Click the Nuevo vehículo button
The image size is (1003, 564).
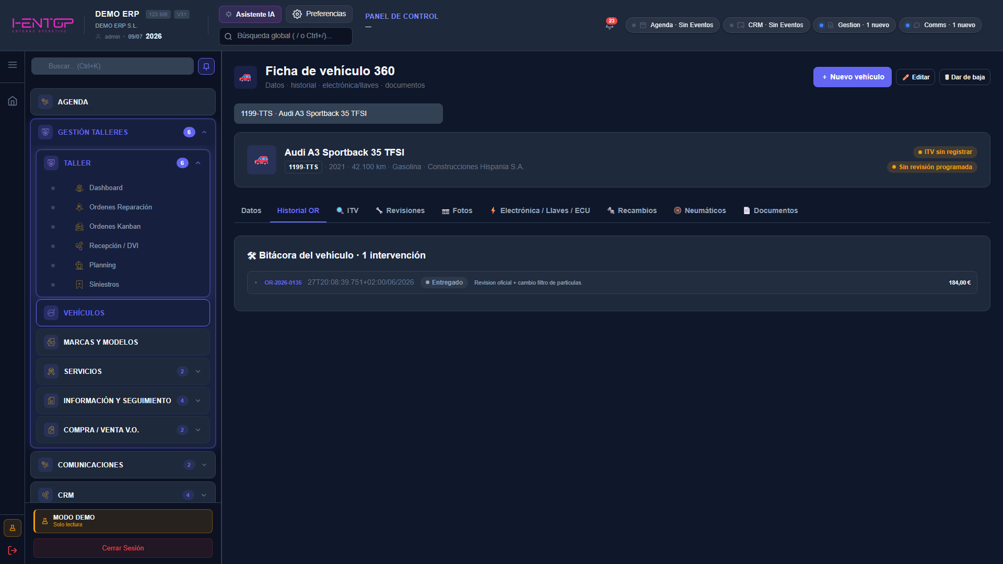point(853,77)
